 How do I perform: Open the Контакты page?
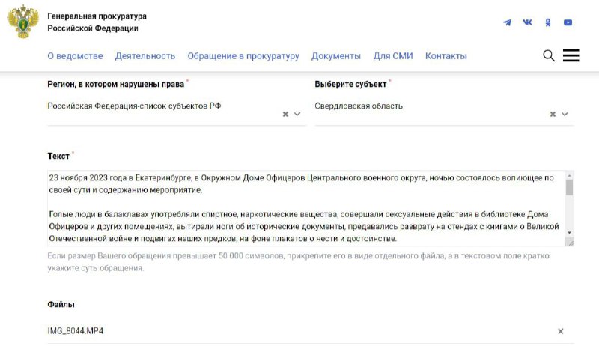[446, 56]
